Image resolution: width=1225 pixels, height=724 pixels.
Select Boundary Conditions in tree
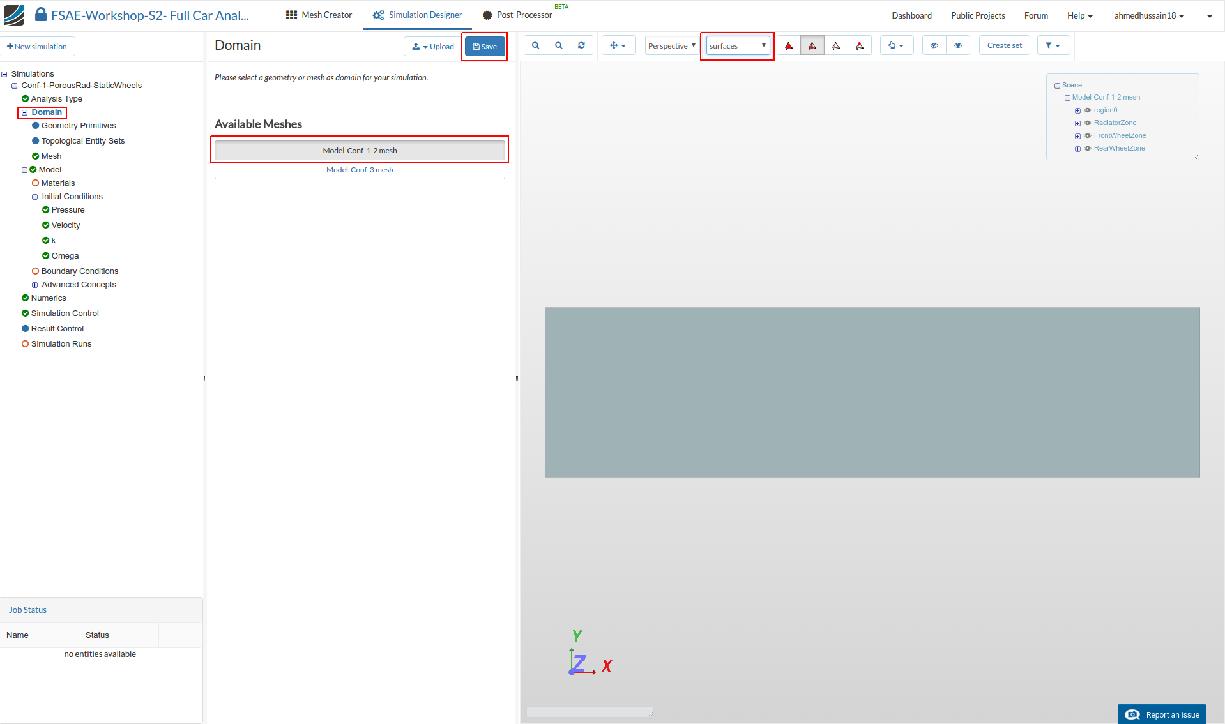[x=80, y=271]
